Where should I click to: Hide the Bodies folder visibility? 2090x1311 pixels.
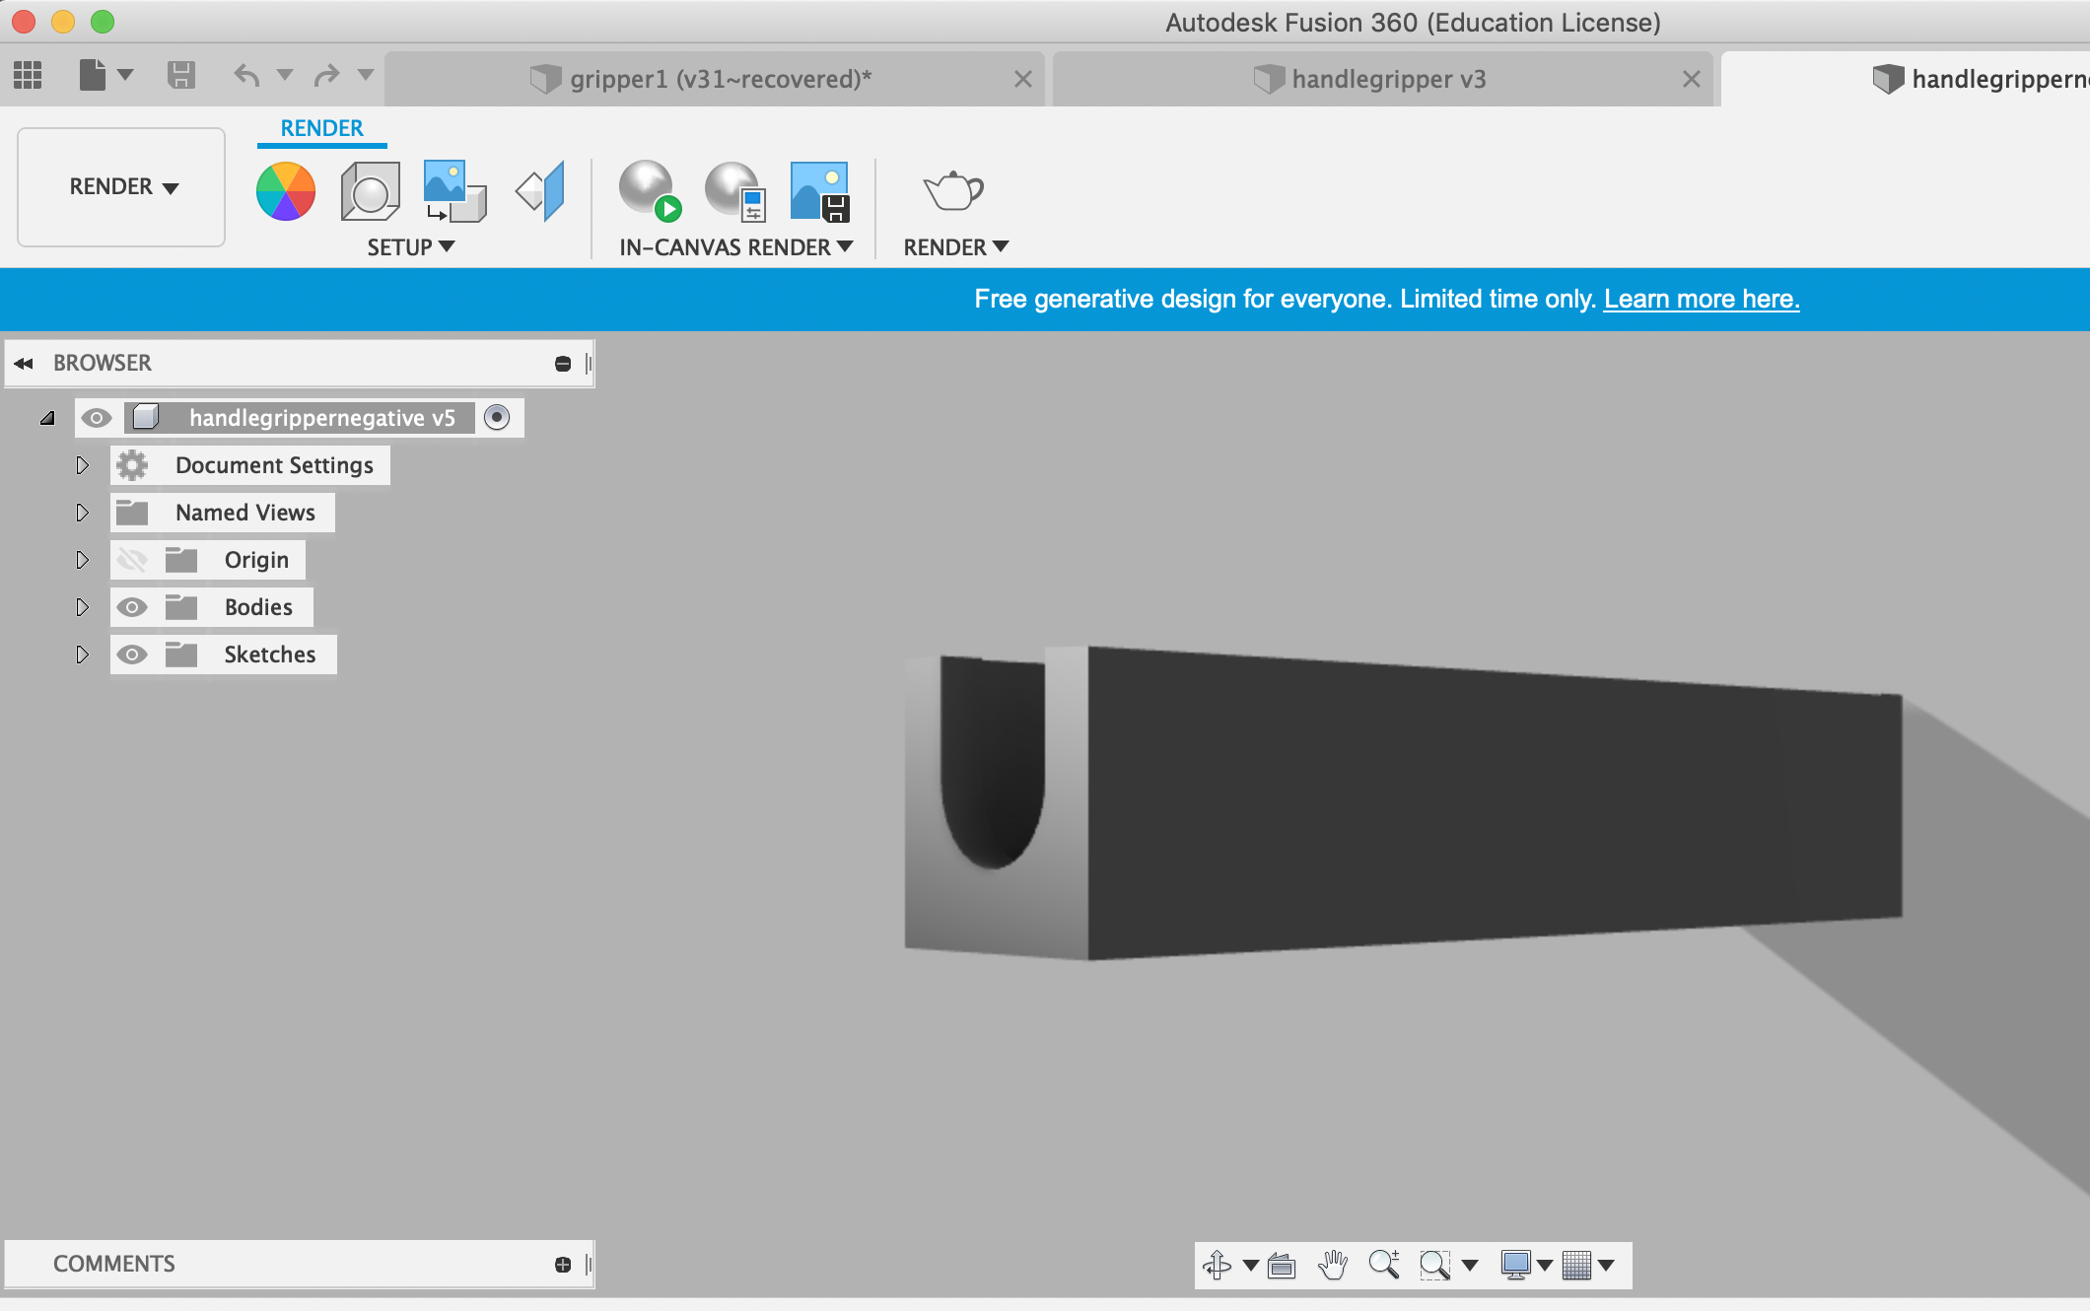pyautogui.click(x=132, y=607)
